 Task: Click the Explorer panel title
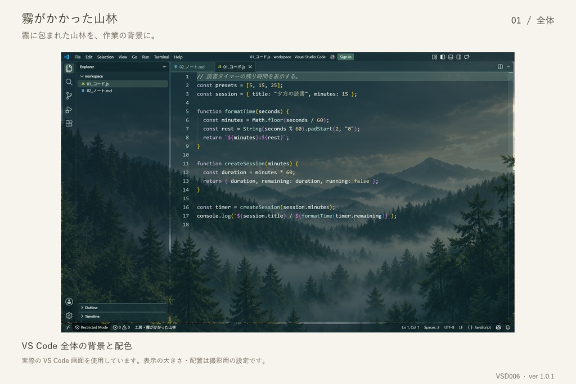[87, 67]
